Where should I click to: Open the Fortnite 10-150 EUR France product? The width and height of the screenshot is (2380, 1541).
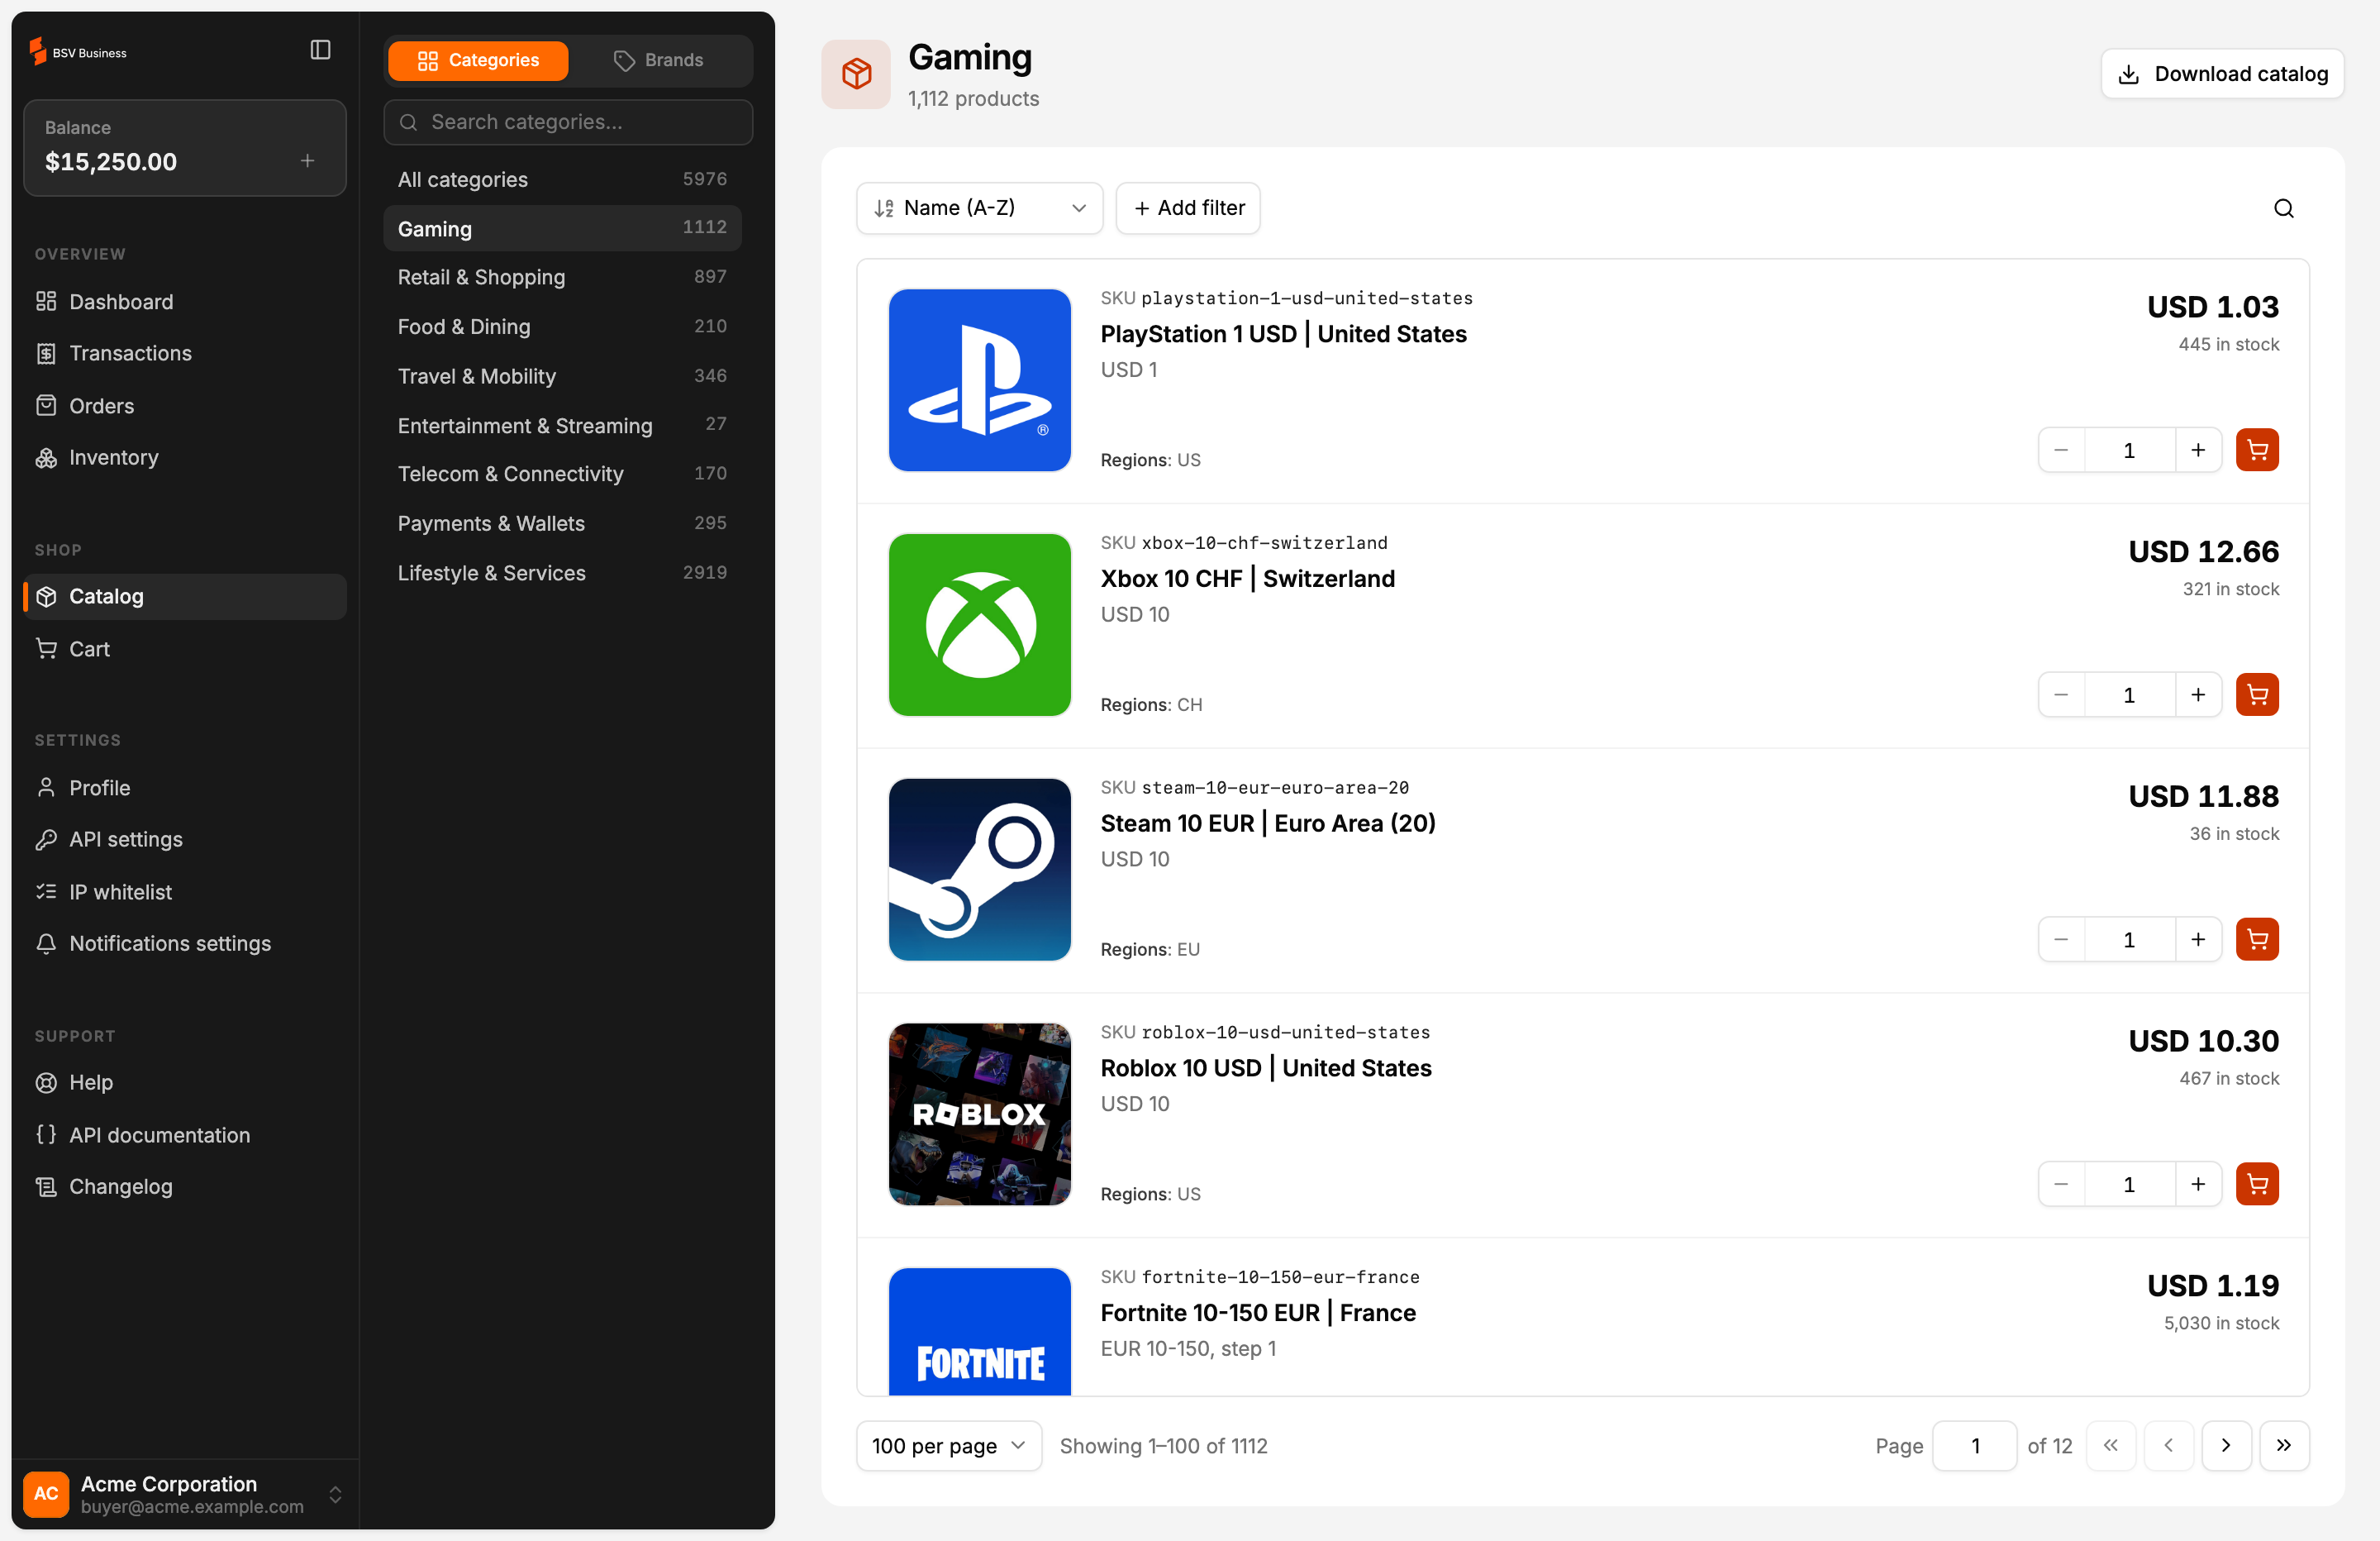pos(1258,1313)
